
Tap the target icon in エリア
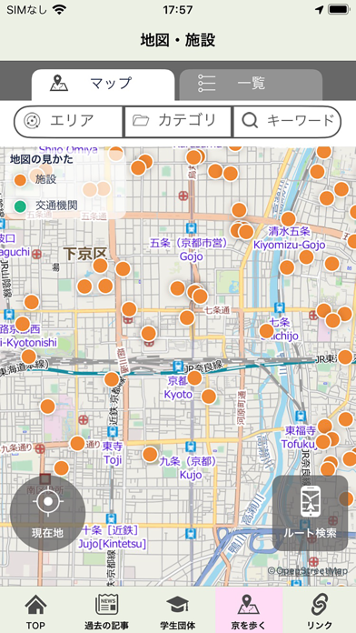(x=32, y=121)
